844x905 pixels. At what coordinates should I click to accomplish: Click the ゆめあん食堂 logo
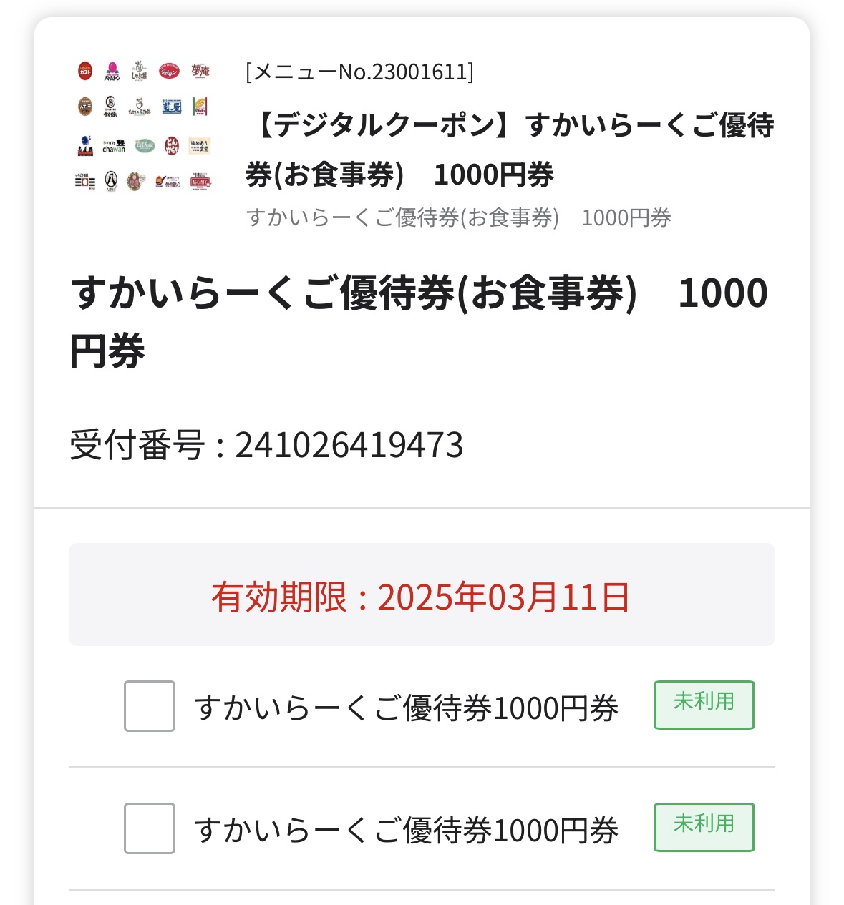pos(200,146)
